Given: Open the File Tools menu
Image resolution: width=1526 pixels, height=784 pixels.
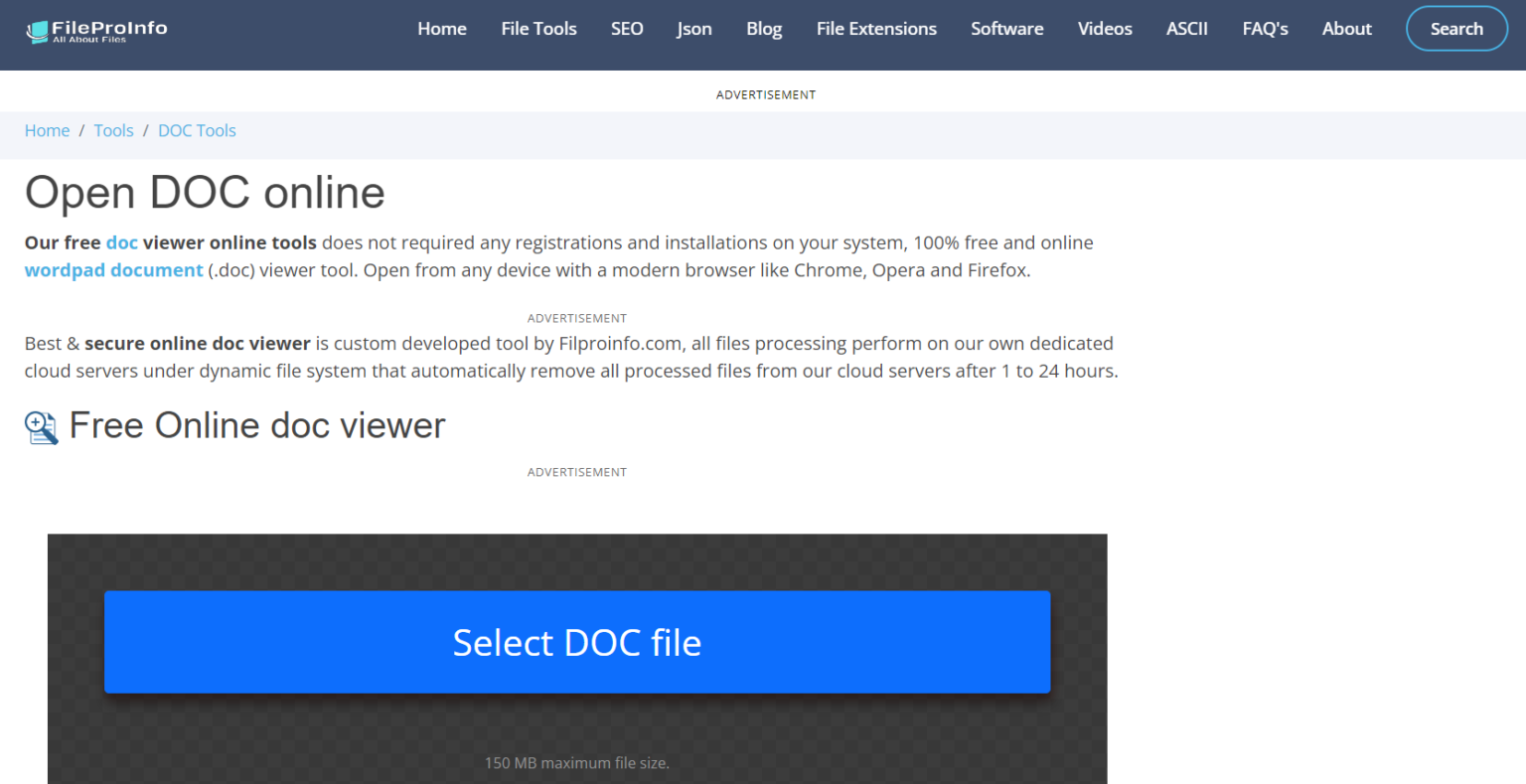Looking at the screenshot, I should [x=538, y=29].
